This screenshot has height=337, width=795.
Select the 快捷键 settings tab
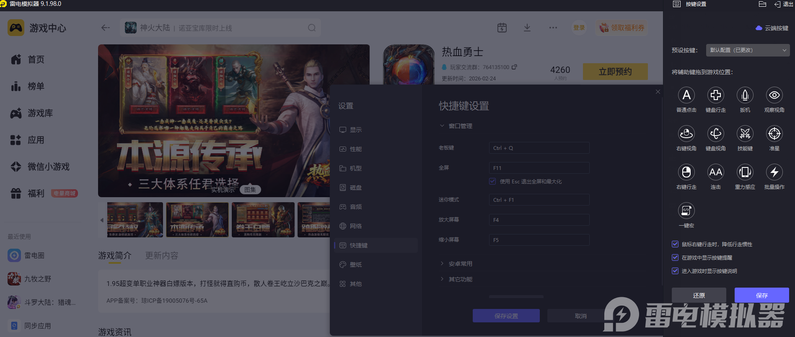tap(376, 245)
